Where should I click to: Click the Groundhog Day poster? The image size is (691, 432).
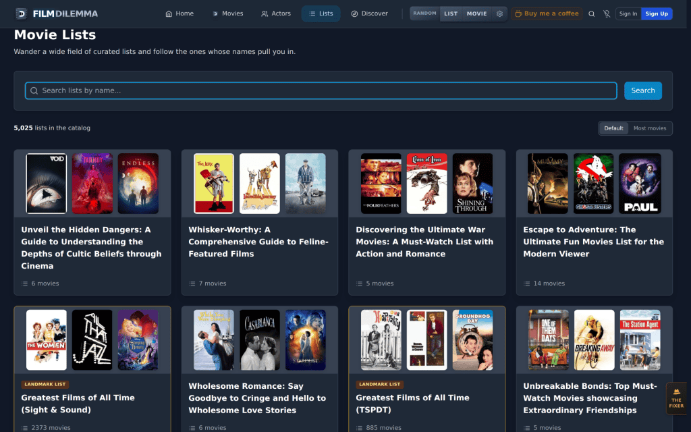[x=473, y=340]
